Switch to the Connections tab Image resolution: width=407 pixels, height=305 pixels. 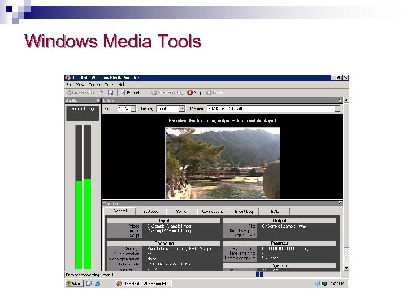213,211
